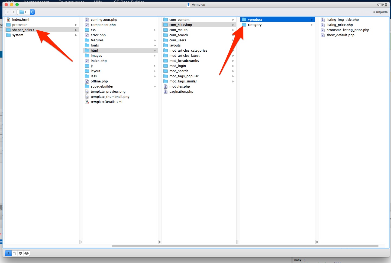Click the fonts folder icon

[x=87, y=45]
